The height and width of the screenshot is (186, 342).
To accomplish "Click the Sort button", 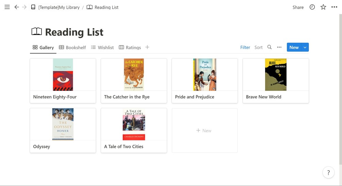I will click(x=259, y=48).
